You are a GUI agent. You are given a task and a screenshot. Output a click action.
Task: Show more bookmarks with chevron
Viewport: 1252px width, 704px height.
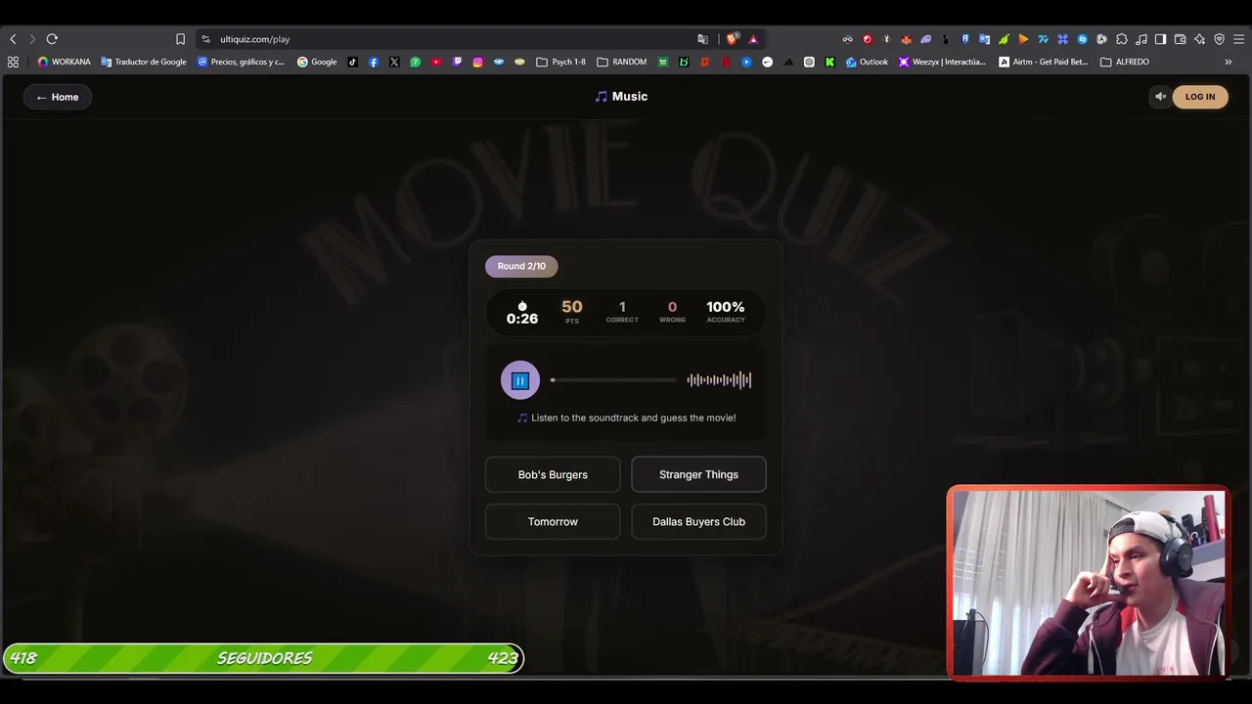click(1228, 62)
